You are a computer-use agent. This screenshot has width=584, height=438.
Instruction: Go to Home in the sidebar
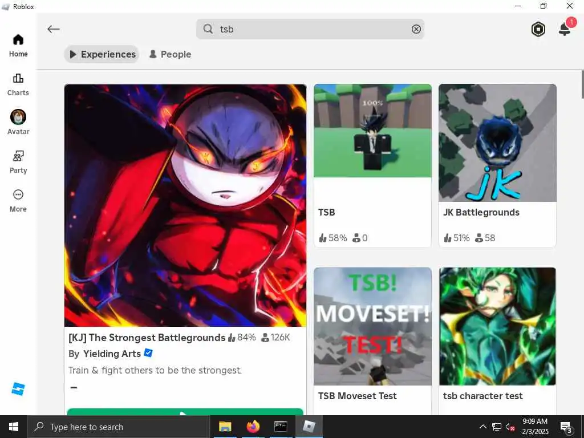pyautogui.click(x=18, y=46)
